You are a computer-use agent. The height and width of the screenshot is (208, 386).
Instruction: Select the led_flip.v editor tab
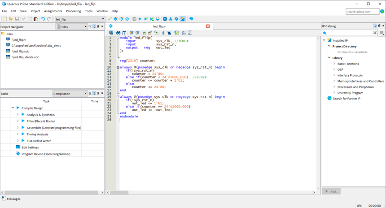159,26
